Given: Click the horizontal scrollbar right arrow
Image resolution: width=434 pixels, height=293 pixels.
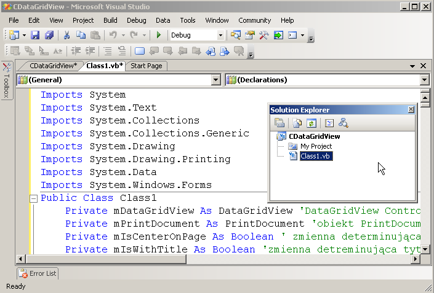Looking at the screenshot, I should pyautogui.click(x=415, y=259).
